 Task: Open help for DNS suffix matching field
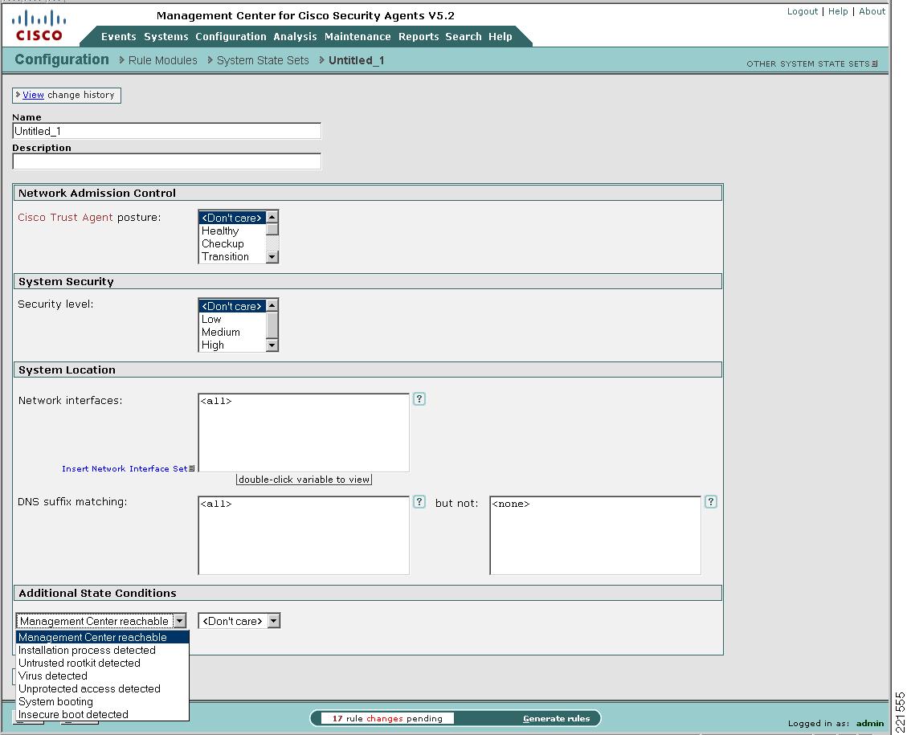[x=419, y=502]
